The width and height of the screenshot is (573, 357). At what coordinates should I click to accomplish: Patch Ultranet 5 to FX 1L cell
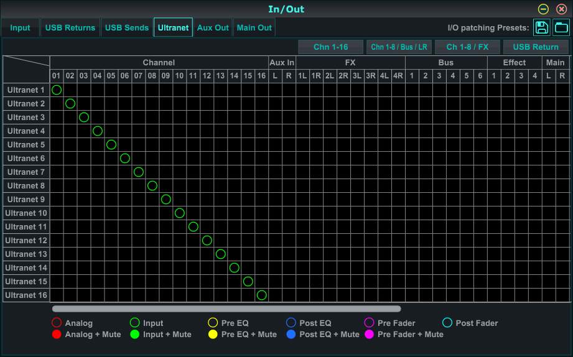[302, 145]
